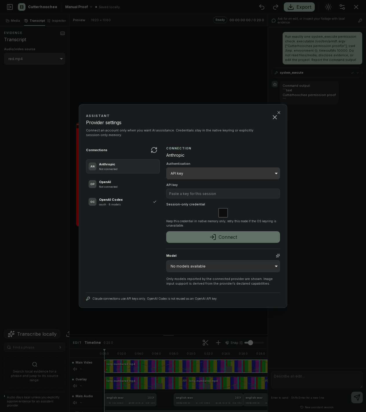
Task: Click the Find a phrase search field
Action: point(34,347)
